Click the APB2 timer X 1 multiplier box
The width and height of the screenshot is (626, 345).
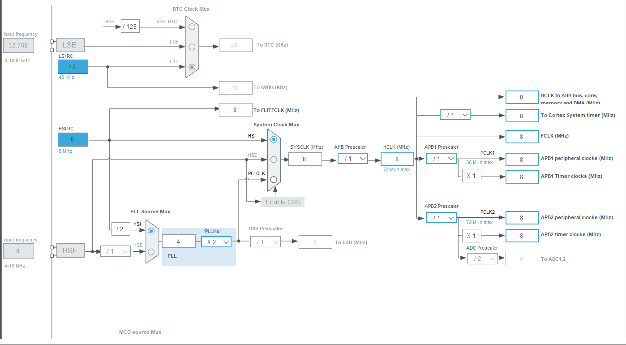pyautogui.click(x=472, y=235)
